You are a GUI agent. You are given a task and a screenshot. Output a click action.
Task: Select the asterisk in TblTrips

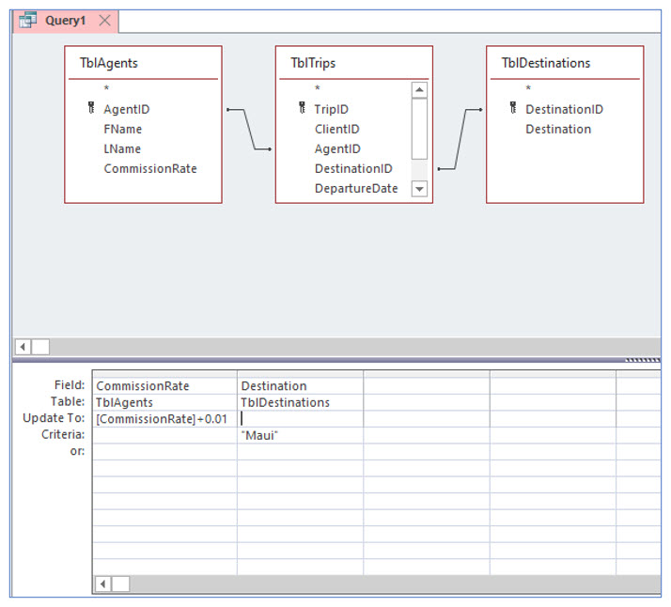[x=318, y=88]
